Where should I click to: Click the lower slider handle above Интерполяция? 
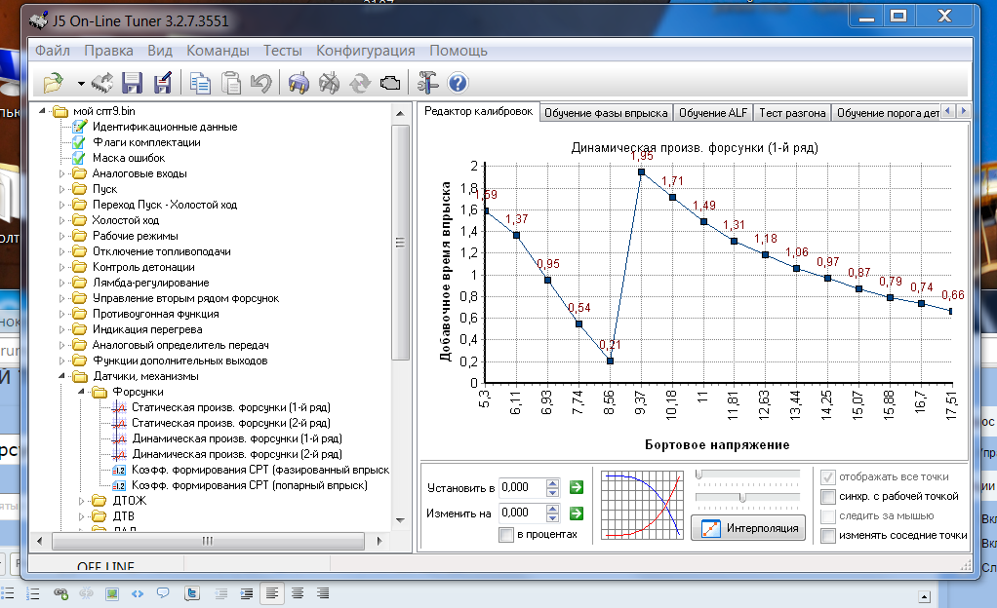pos(742,498)
